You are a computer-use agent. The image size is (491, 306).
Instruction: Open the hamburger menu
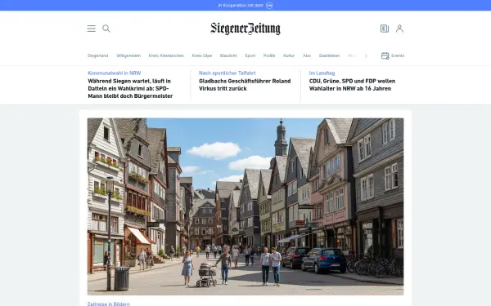92,29
